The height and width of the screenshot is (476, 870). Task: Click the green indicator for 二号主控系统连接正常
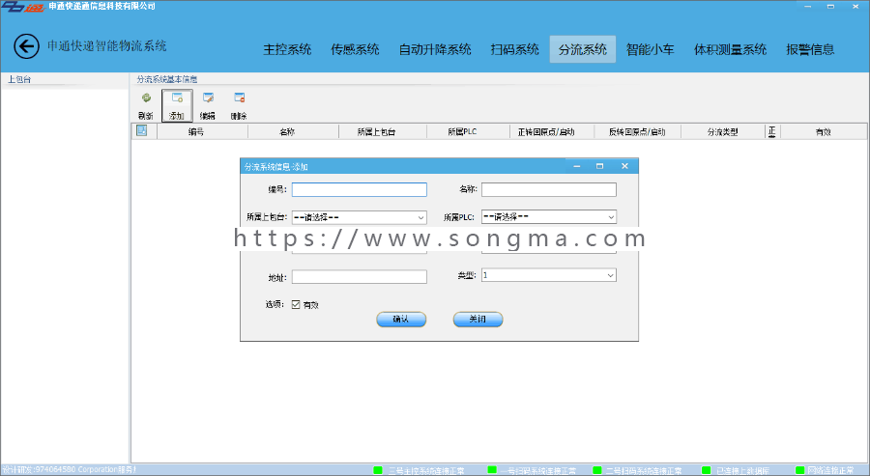pos(378,470)
